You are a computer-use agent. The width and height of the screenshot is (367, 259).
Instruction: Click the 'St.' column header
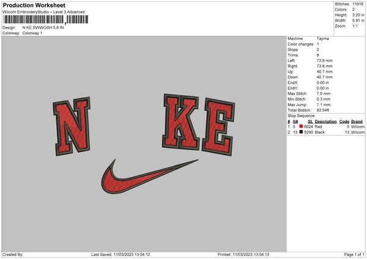click(310, 122)
